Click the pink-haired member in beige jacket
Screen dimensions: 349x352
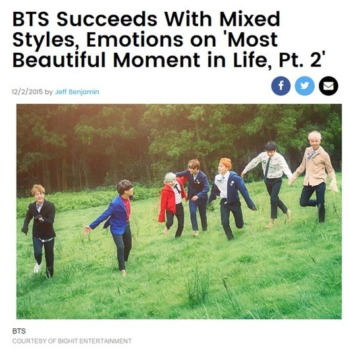tap(314, 176)
